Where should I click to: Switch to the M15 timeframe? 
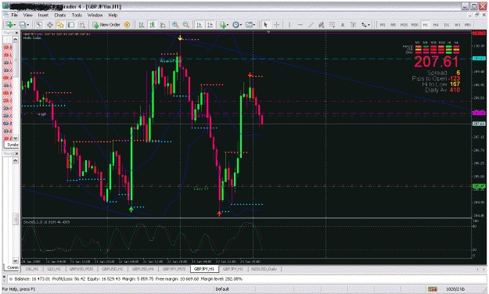click(404, 24)
